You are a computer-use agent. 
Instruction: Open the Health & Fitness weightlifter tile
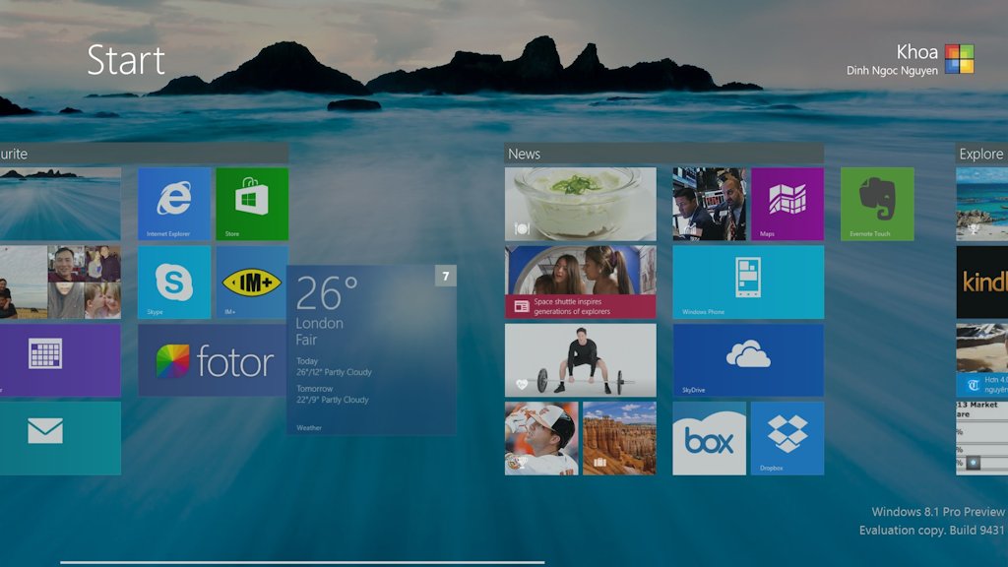tap(581, 360)
